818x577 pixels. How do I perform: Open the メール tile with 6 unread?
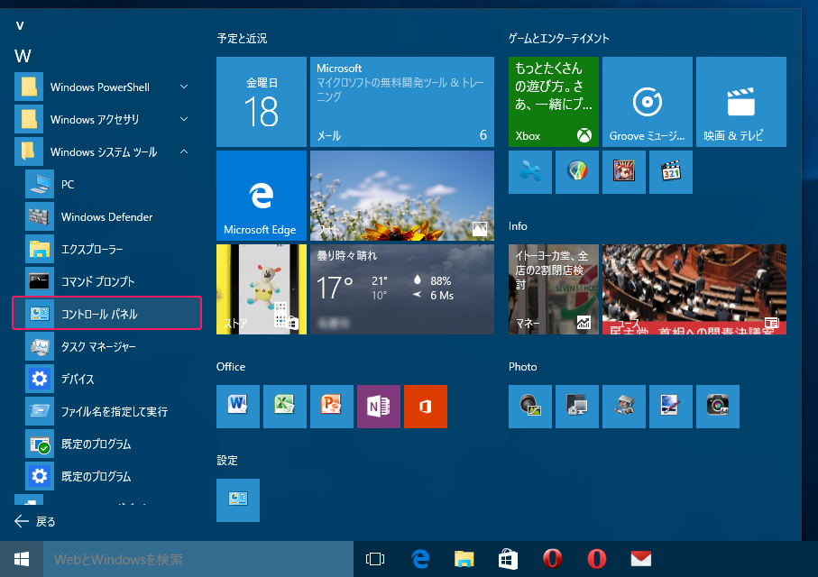(402, 102)
